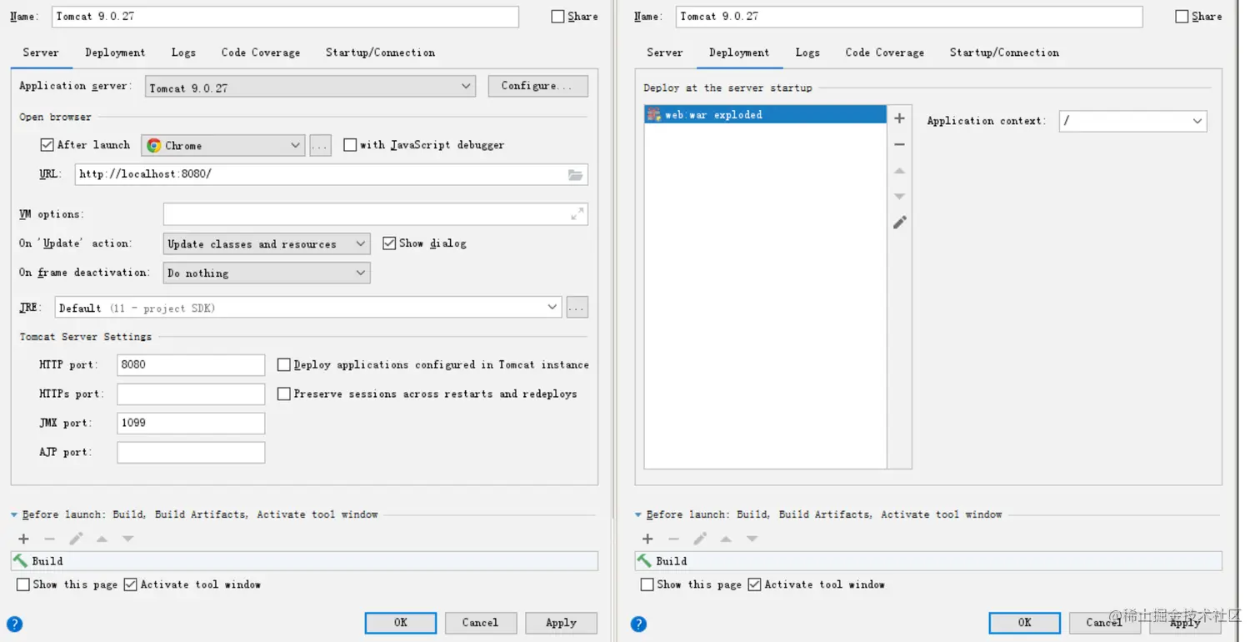This screenshot has width=1260, height=642.
Task: Click the Chrome browser icon
Action: click(153, 145)
